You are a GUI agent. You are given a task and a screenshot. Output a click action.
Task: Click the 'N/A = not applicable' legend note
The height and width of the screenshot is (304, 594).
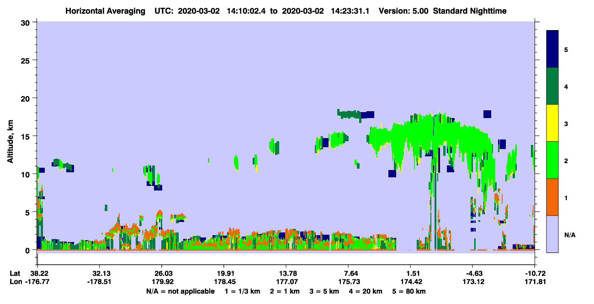click(180, 291)
